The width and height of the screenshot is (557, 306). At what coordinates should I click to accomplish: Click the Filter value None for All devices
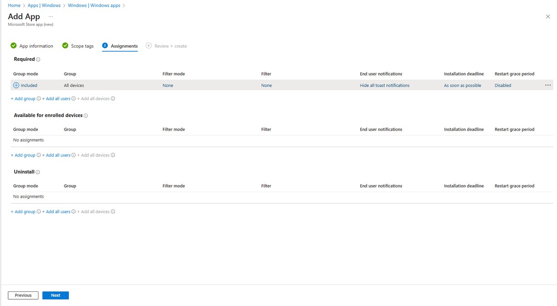(266, 85)
